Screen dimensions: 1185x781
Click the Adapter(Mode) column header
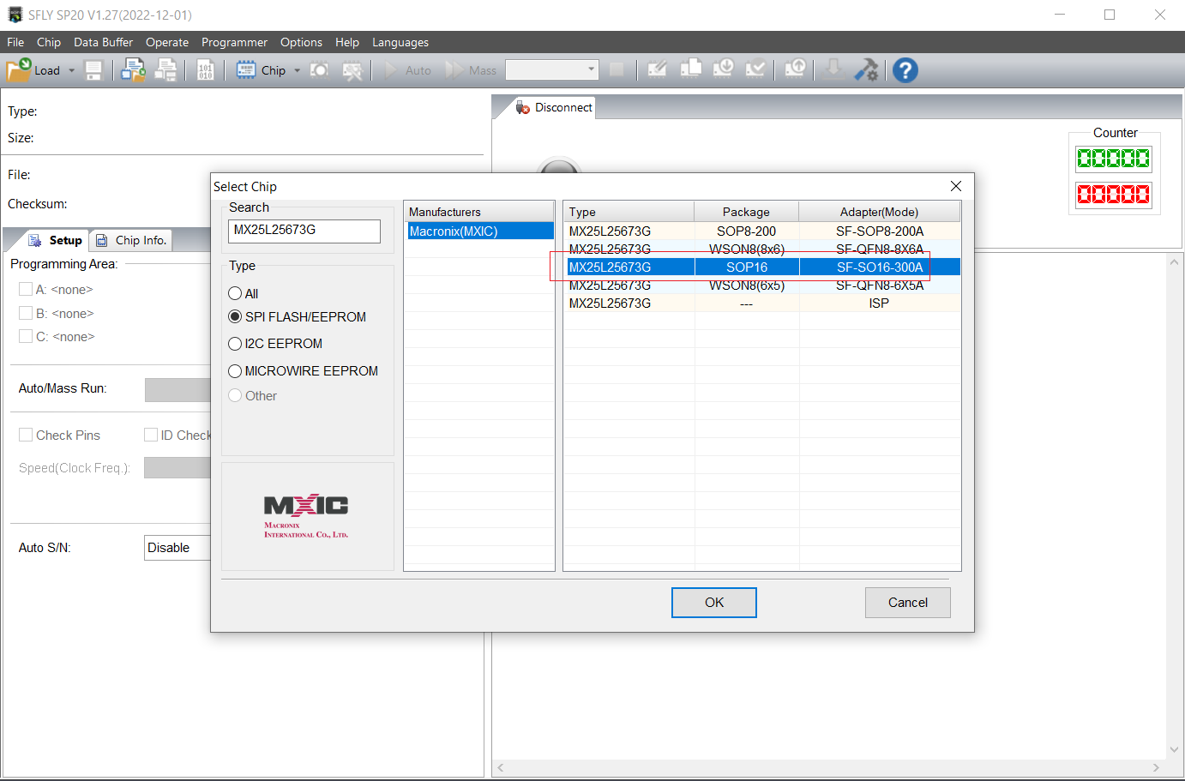pyautogui.click(x=879, y=212)
